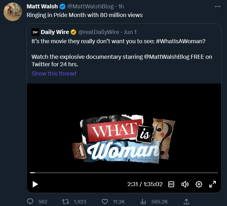Open the @MattWalshBlog mention in quoted tweet
This screenshot has width=227, height=206.
pyautogui.click(x=166, y=57)
